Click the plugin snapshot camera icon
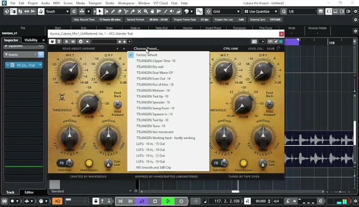This screenshot has width=359, height=207. point(254,41)
